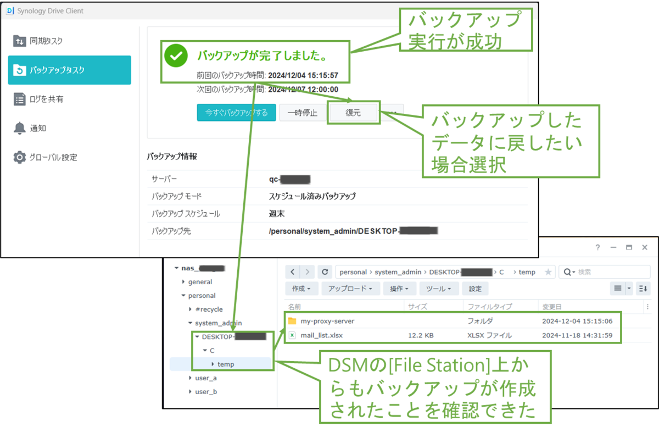Click the File Station refresh icon
The width and height of the screenshot is (659, 432).
pos(326,272)
